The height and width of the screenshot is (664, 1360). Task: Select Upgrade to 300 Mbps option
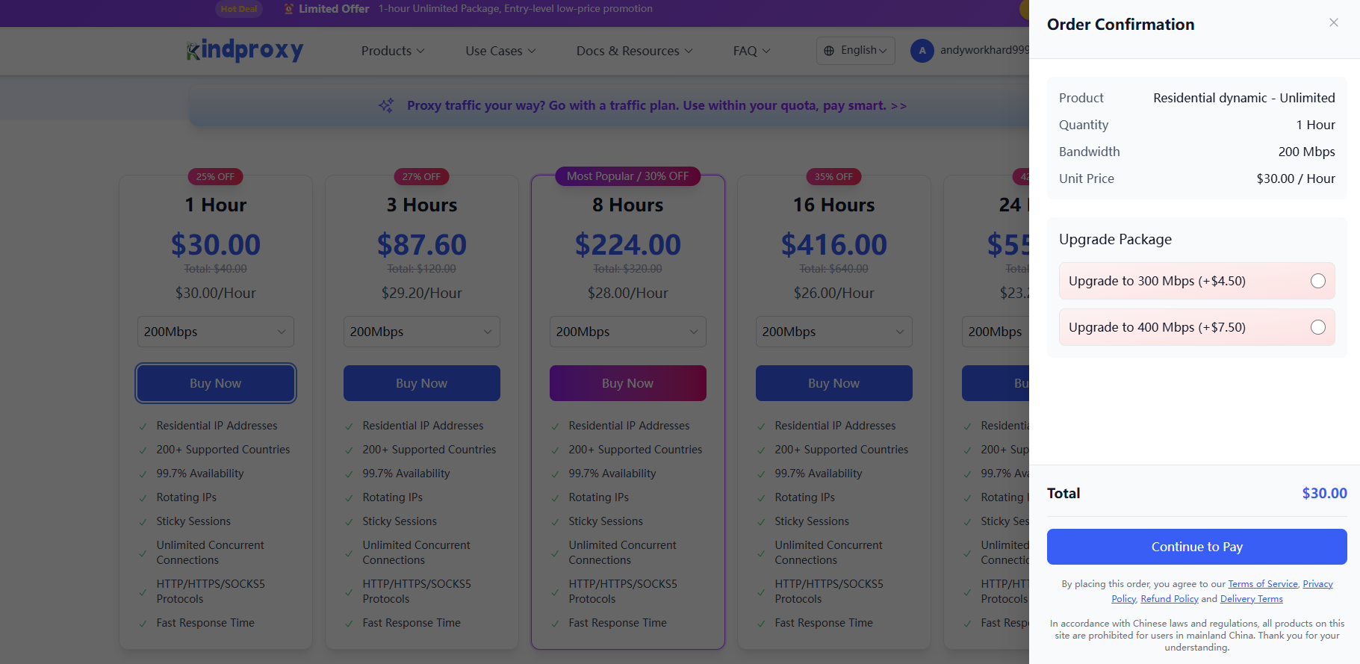pyautogui.click(x=1317, y=281)
